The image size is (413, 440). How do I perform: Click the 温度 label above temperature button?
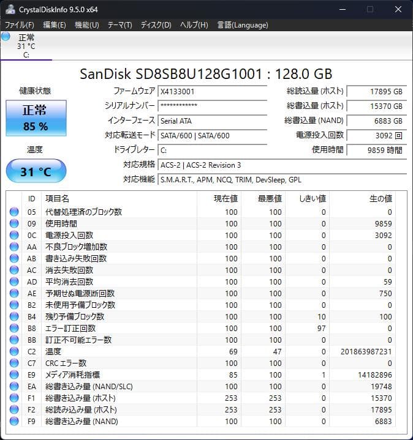click(35, 149)
